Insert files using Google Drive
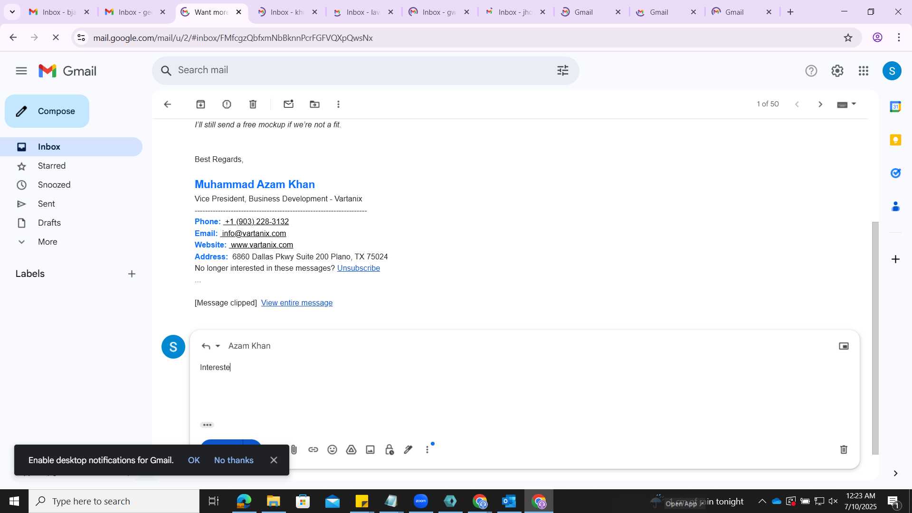 tap(351, 450)
